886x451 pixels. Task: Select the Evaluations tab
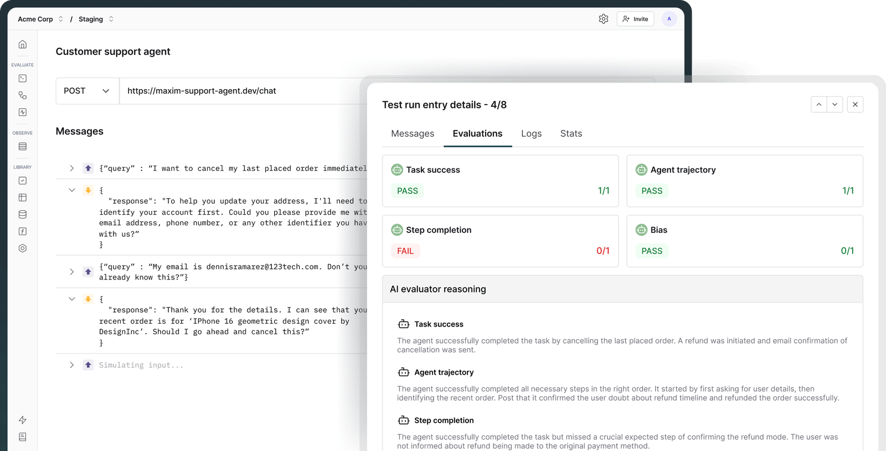[477, 133]
